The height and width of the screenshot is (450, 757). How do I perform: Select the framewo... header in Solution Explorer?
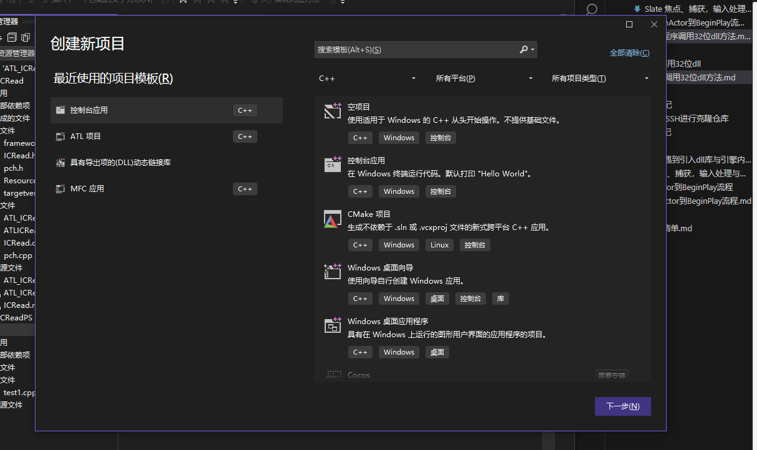[19, 143]
